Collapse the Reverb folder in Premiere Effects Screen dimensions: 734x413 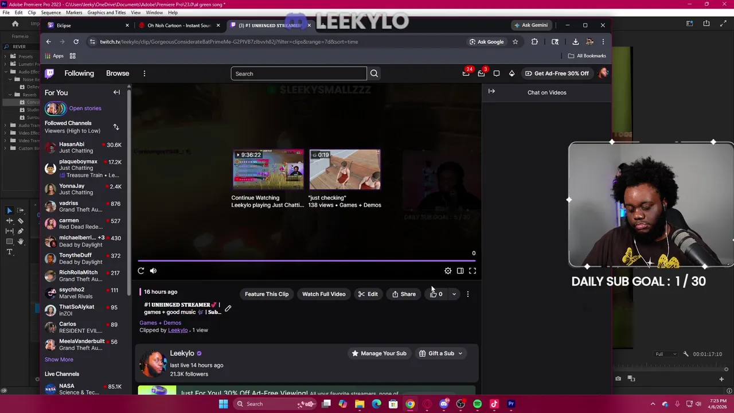point(10,95)
